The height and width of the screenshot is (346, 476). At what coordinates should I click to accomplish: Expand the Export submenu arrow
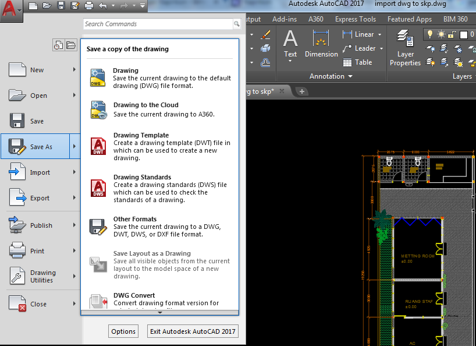click(x=74, y=197)
